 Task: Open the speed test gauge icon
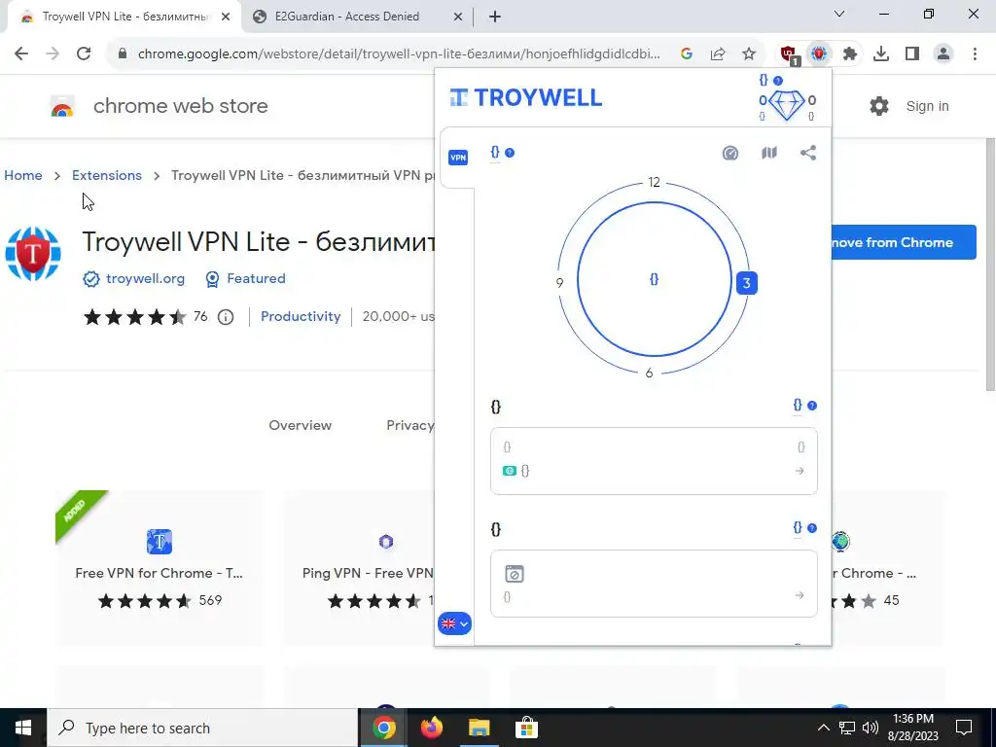point(729,153)
